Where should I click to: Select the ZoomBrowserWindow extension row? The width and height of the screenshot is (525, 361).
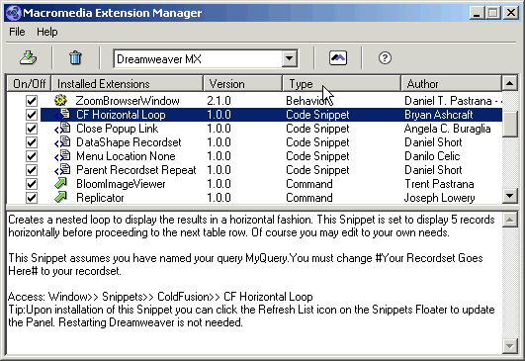coord(254,101)
